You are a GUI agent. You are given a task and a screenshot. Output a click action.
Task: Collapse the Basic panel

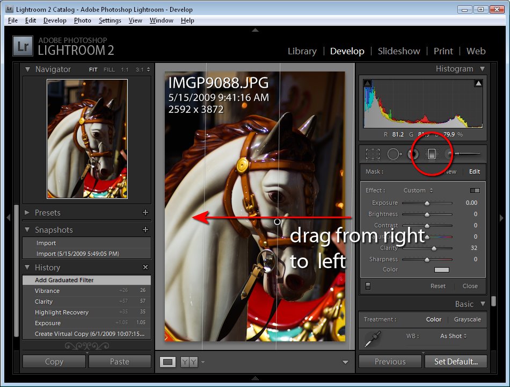click(x=483, y=304)
